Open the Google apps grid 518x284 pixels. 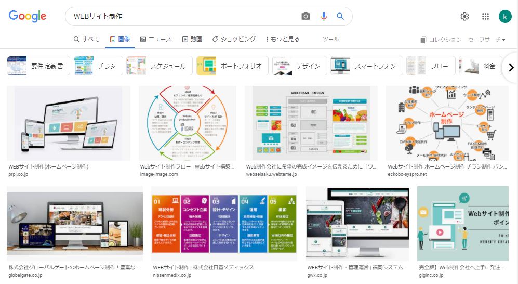[x=485, y=16]
